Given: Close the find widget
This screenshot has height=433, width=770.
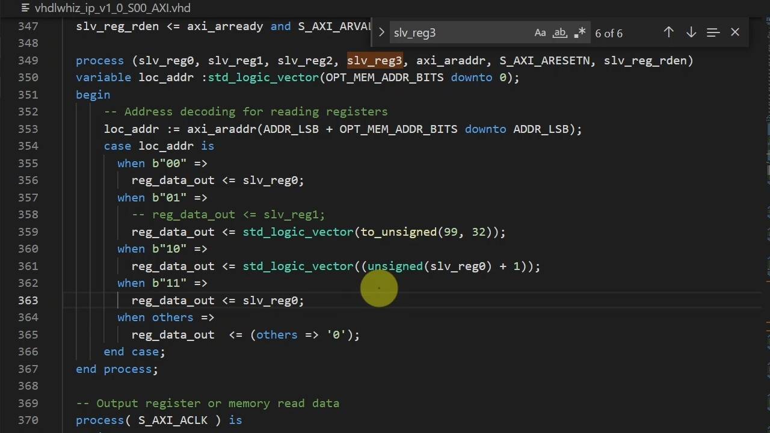Looking at the screenshot, I should (x=735, y=32).
